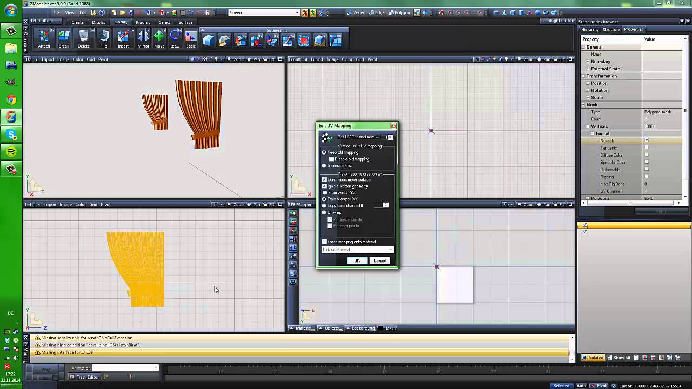Image resolution: width=692 pixels, height=389 pixels.
Task: Click the Track Editor button
Action: pyautogui.click(x=84, y=377)
